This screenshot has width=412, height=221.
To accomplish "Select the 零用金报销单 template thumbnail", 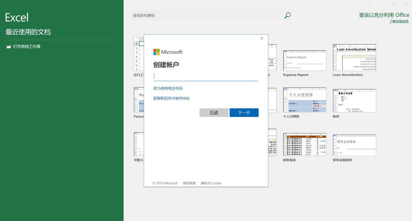I will click(354, 145).
